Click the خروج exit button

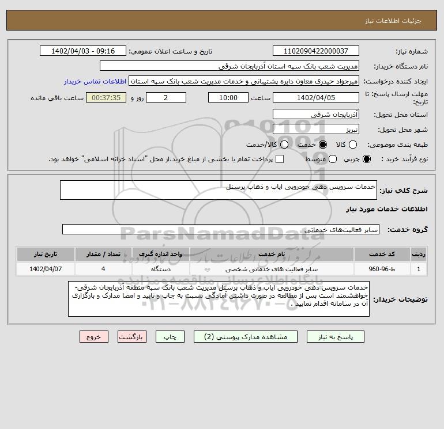pos(94,337)
